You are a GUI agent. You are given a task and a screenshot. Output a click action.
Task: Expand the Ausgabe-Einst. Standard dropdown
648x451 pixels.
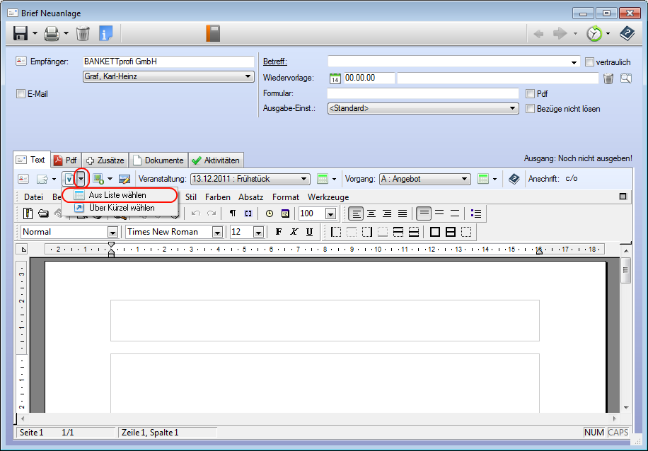point(513,109)
